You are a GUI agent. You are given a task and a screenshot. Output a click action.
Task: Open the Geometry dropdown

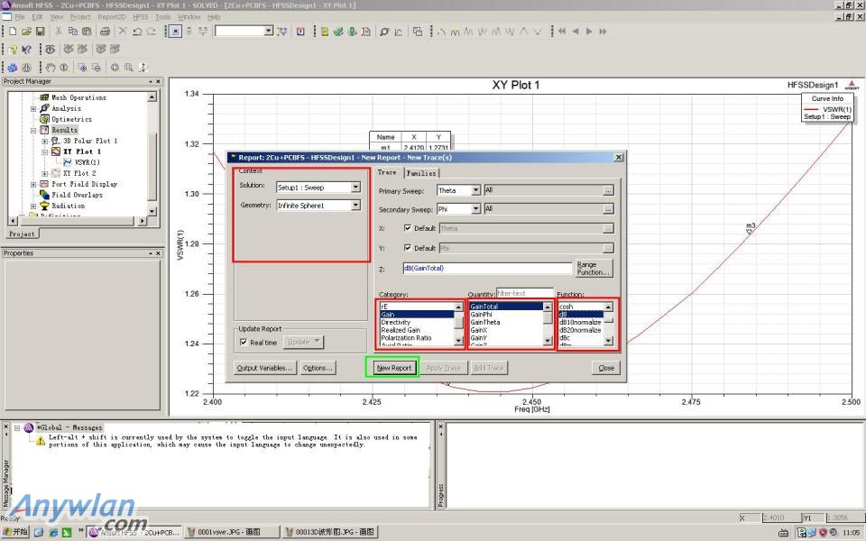(355, 206)
